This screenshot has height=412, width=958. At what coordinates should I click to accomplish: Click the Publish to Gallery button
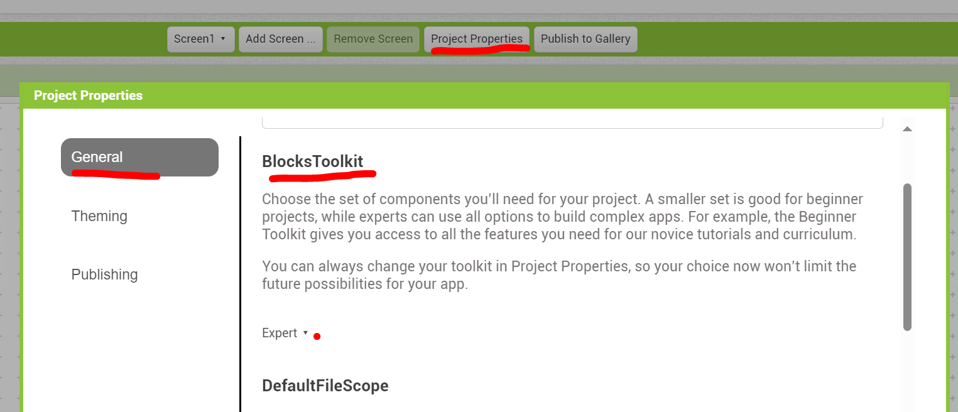585,39
